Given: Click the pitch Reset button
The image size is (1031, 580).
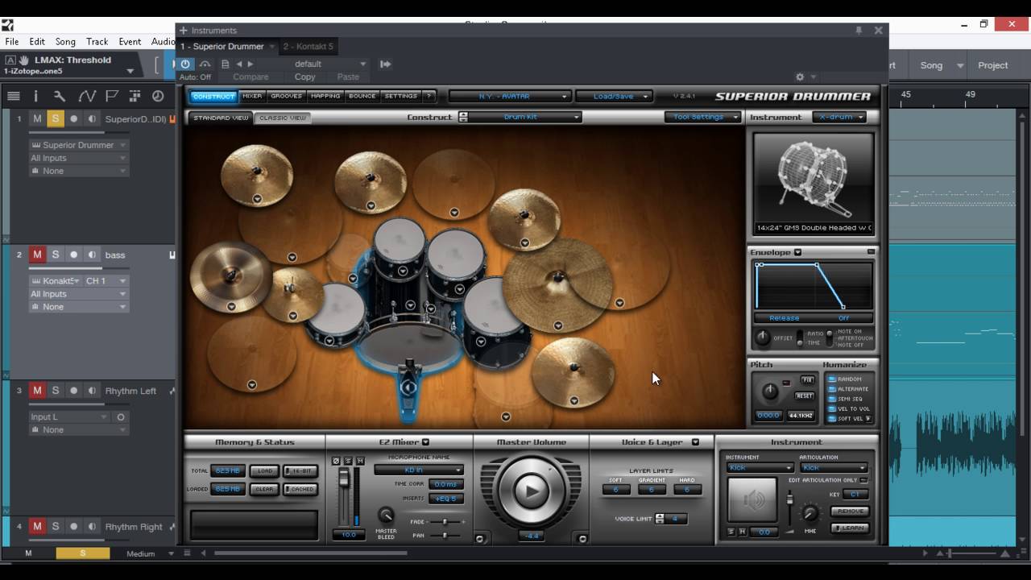Looking at the screenshot, I should [805, 396].
